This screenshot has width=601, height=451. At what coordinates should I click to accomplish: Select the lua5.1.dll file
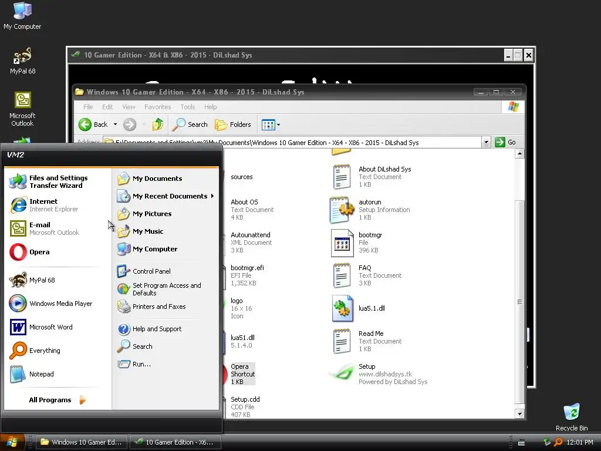[359, 308]
